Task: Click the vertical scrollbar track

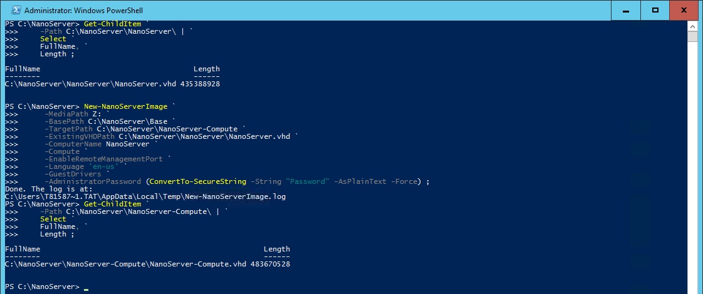Action: (x=693, y=166)
